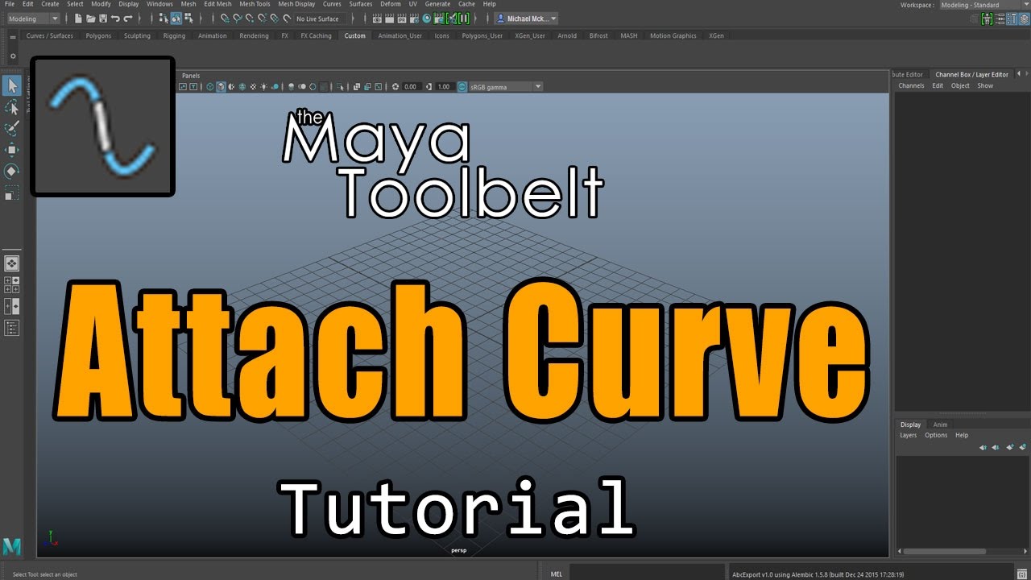Select the arrow Select tool in toolbox
Image resolution: width=1031 pixels, height=580 pixels.
point(12,85)
